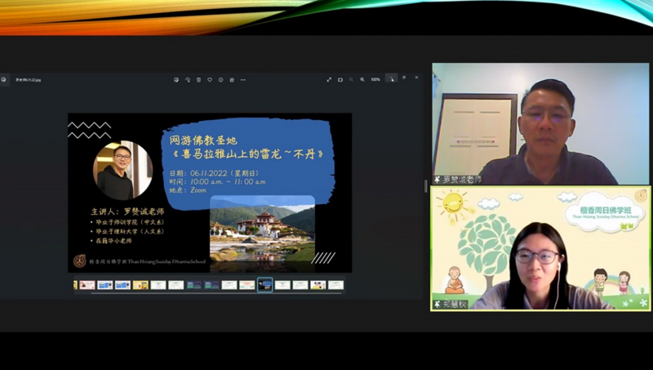
Task: Select the woman's video tile with cartoon background
Action: pyautogui.click(x=540, y=248)
